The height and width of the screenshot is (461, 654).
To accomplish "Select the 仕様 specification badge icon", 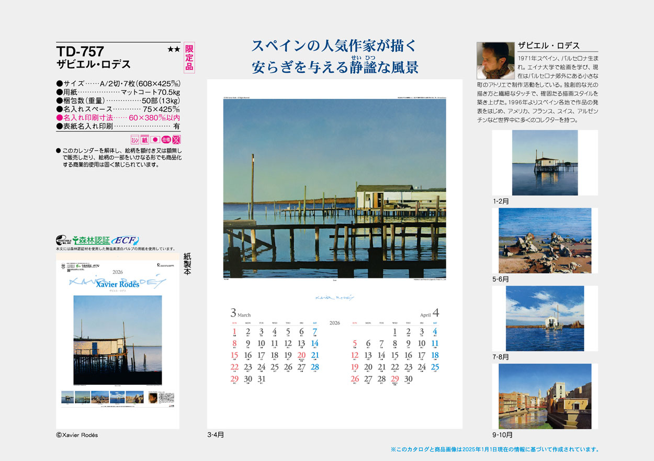I will coord(166,139).
